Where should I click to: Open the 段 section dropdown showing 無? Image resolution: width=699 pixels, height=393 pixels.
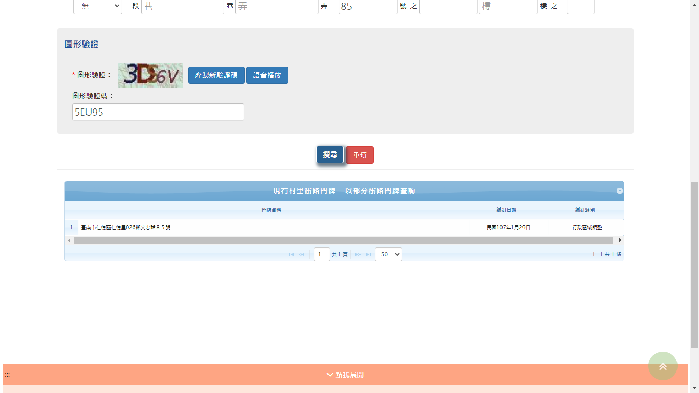98,6
